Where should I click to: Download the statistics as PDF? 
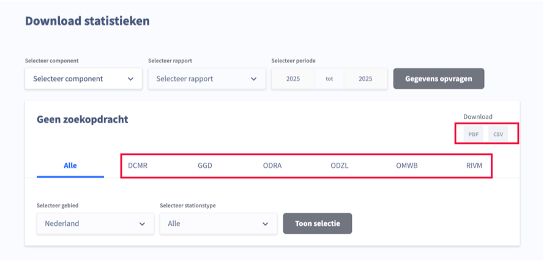coord(473,134)
